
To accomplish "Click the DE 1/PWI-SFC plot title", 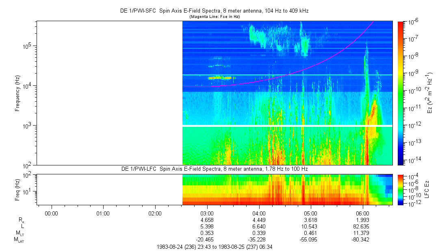I will 214,11.
